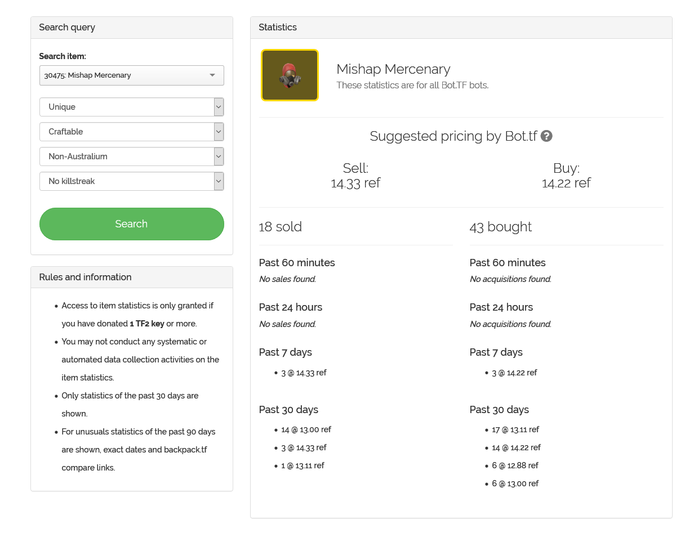Click the Buy price 14.22 ref
Viewport: 685px width, 542px height.
coord(566,183)
